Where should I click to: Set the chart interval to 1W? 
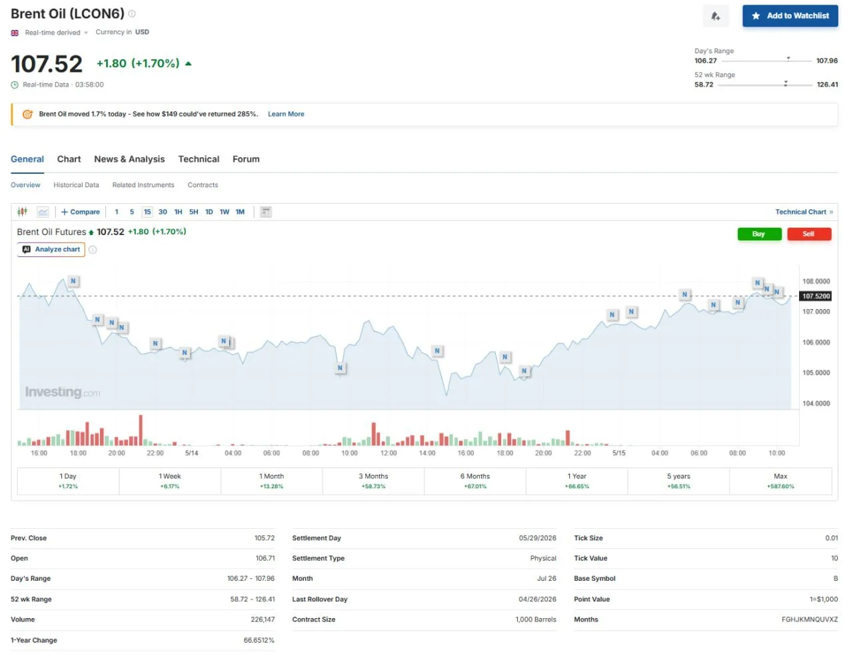coord(225,212)
